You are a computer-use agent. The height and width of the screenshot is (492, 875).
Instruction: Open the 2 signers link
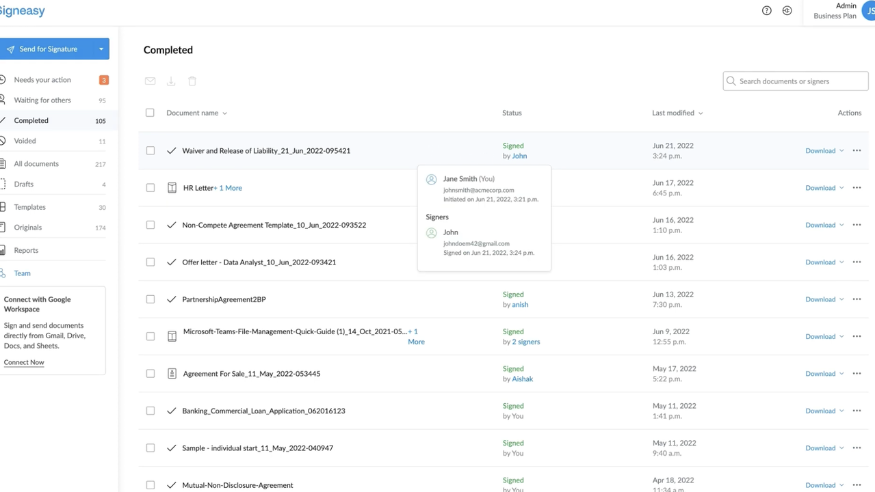coord(525,342)
